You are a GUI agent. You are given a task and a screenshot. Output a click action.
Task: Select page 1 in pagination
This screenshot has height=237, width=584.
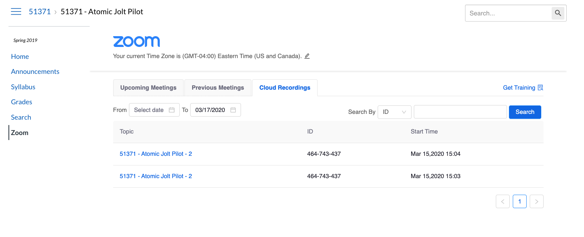click(520, 201)
